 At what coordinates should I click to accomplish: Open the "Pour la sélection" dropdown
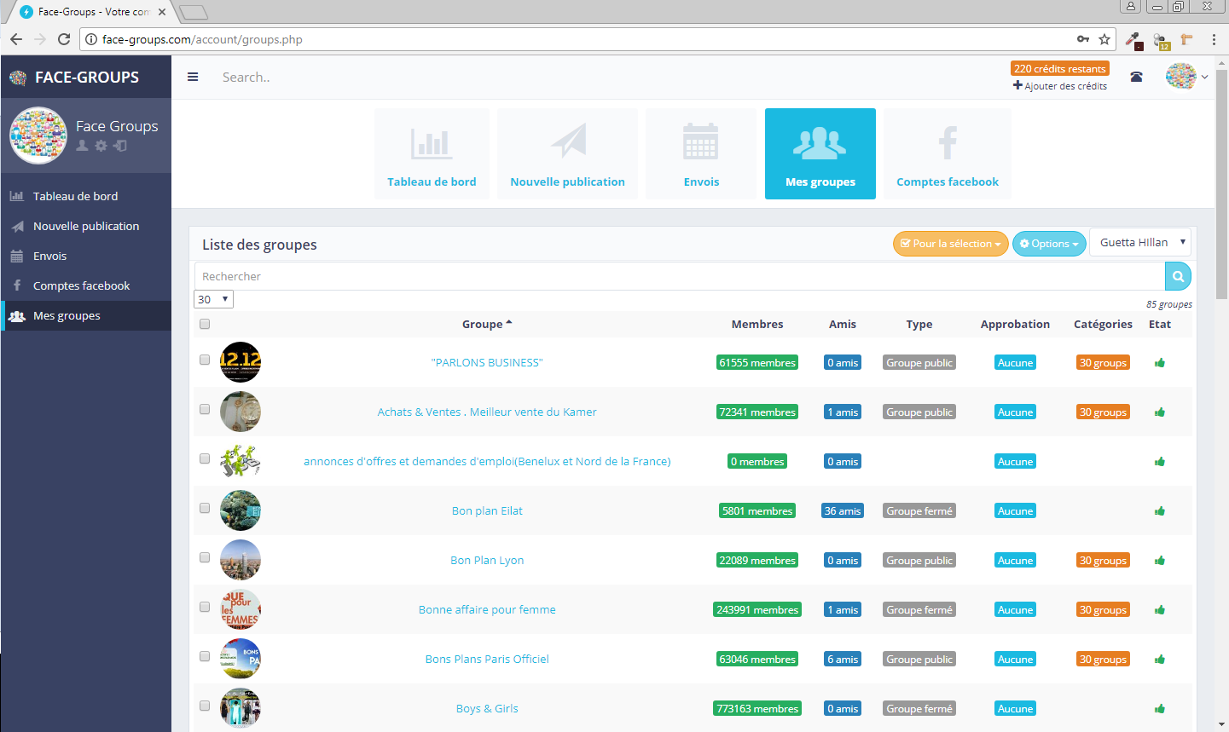(950, 244)
